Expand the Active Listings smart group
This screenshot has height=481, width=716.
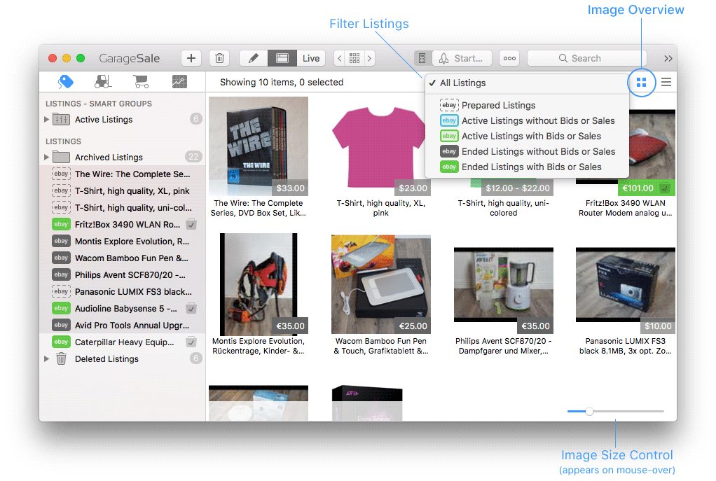tap(47, 120)
